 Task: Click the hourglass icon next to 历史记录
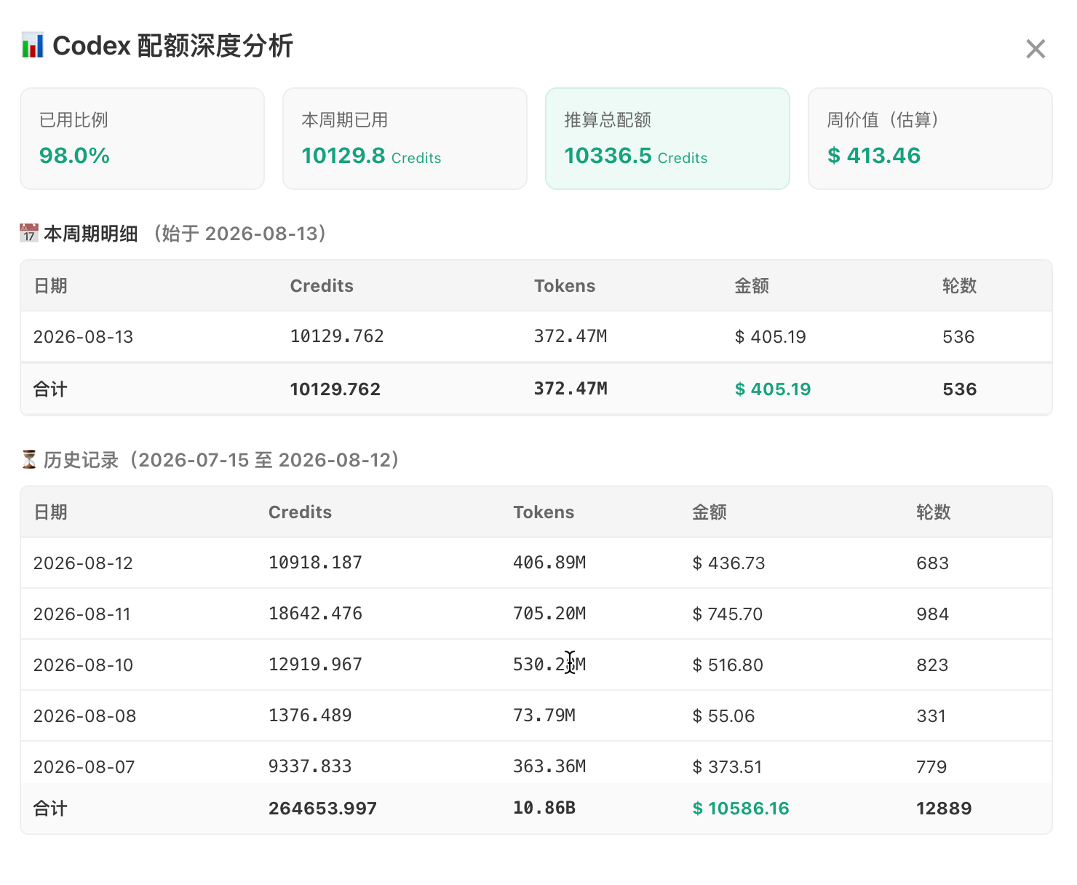pyautogui.click(x=29, y=459)
